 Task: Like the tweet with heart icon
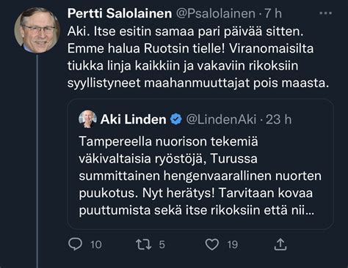pyautogui.click(x=212, y=245)
